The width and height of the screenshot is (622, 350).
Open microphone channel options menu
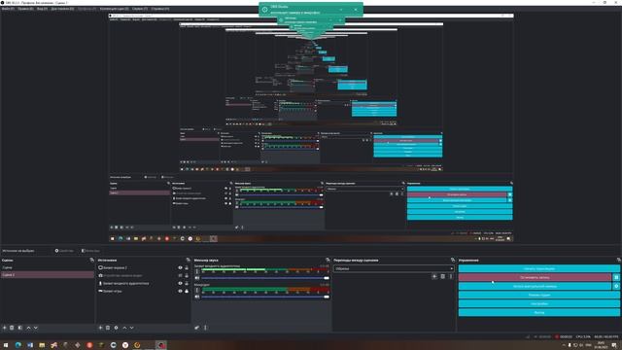click(196, 290)
